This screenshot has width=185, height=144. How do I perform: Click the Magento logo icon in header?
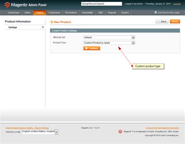(7, 5)
